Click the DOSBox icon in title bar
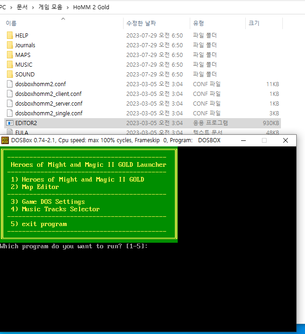The height and width of the screenshot is (334, 305). coord(5,140)
